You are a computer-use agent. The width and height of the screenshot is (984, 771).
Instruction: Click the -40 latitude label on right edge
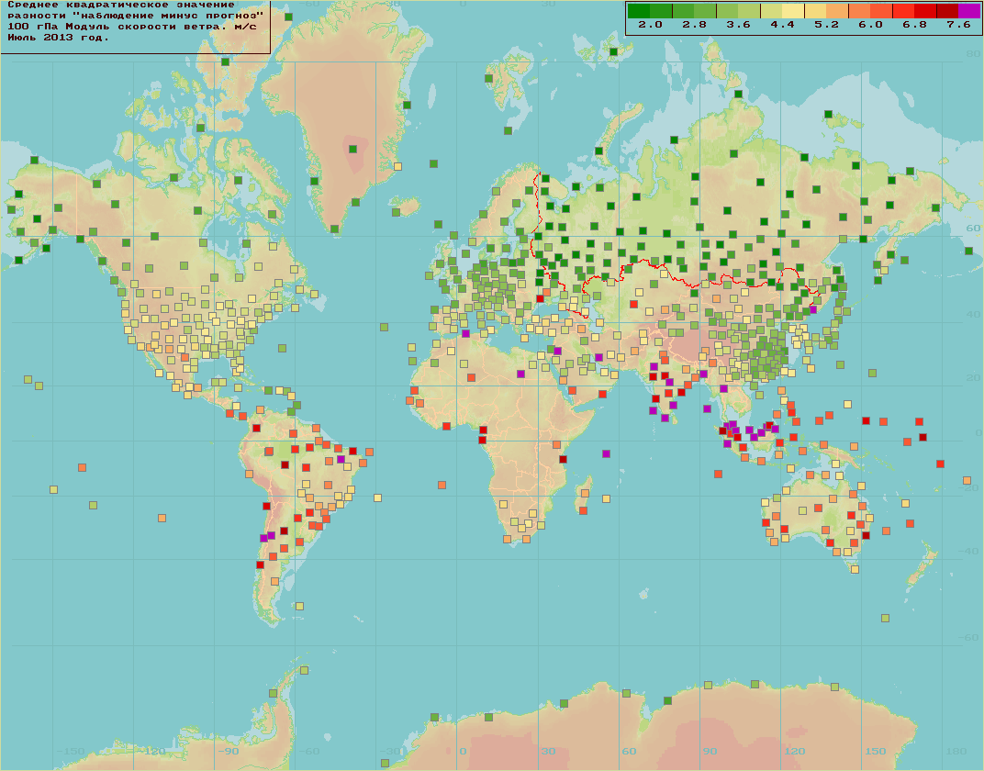[970, 551]
